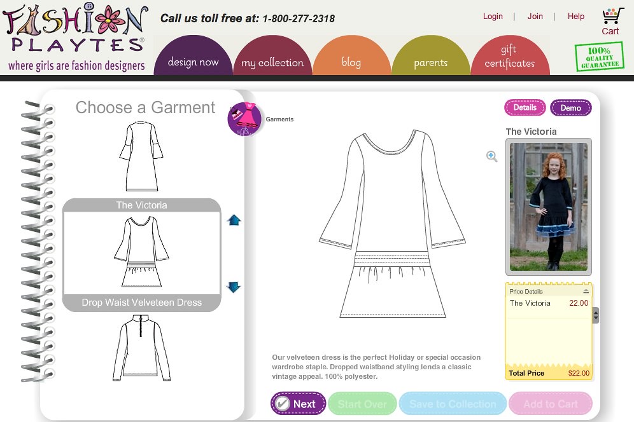Viewport: 634px width, 422px height.
Task: Open the design now tab
Action: 193,62
